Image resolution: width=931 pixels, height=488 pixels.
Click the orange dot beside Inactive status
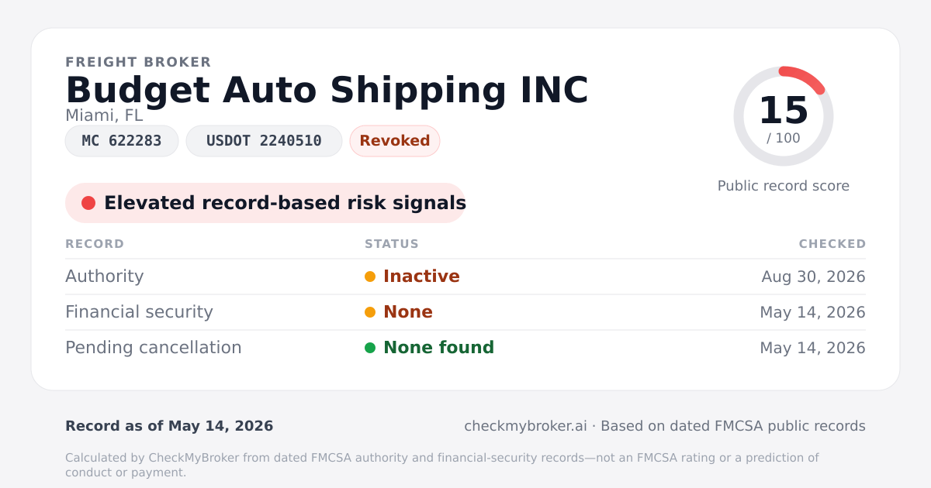(370, 277)
